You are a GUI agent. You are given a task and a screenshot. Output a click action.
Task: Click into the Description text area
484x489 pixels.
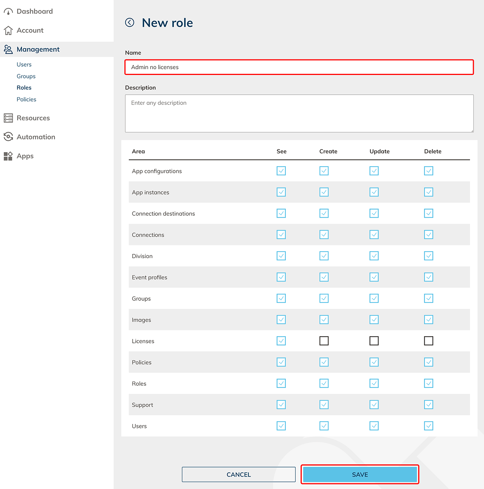coord(299,114)
